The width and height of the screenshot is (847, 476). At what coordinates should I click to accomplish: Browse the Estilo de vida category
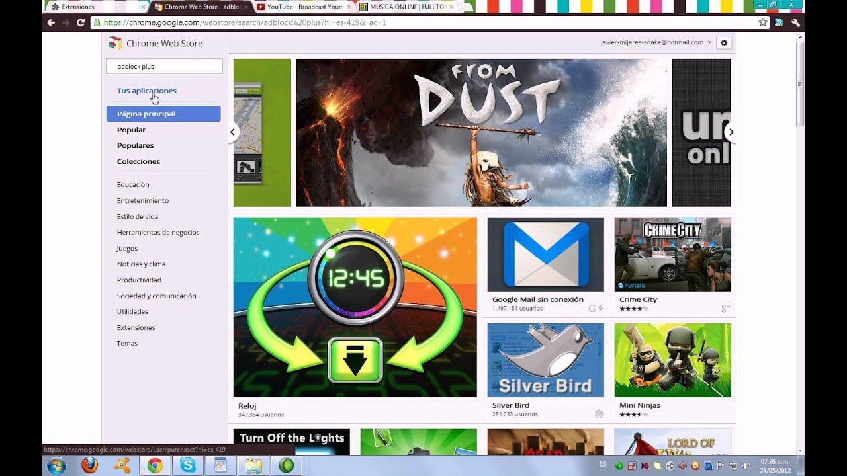pos(138,217)
